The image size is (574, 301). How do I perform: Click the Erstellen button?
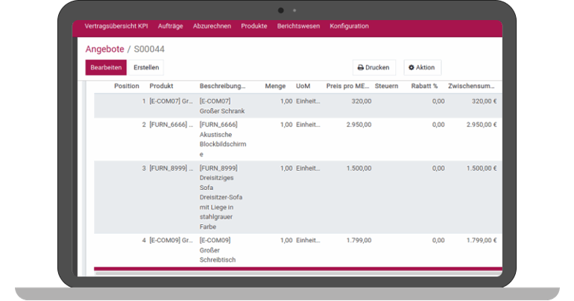click(x=146, y=68)
